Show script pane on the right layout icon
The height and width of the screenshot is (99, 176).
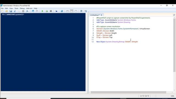pyautogui.click(x=71, y=11)
